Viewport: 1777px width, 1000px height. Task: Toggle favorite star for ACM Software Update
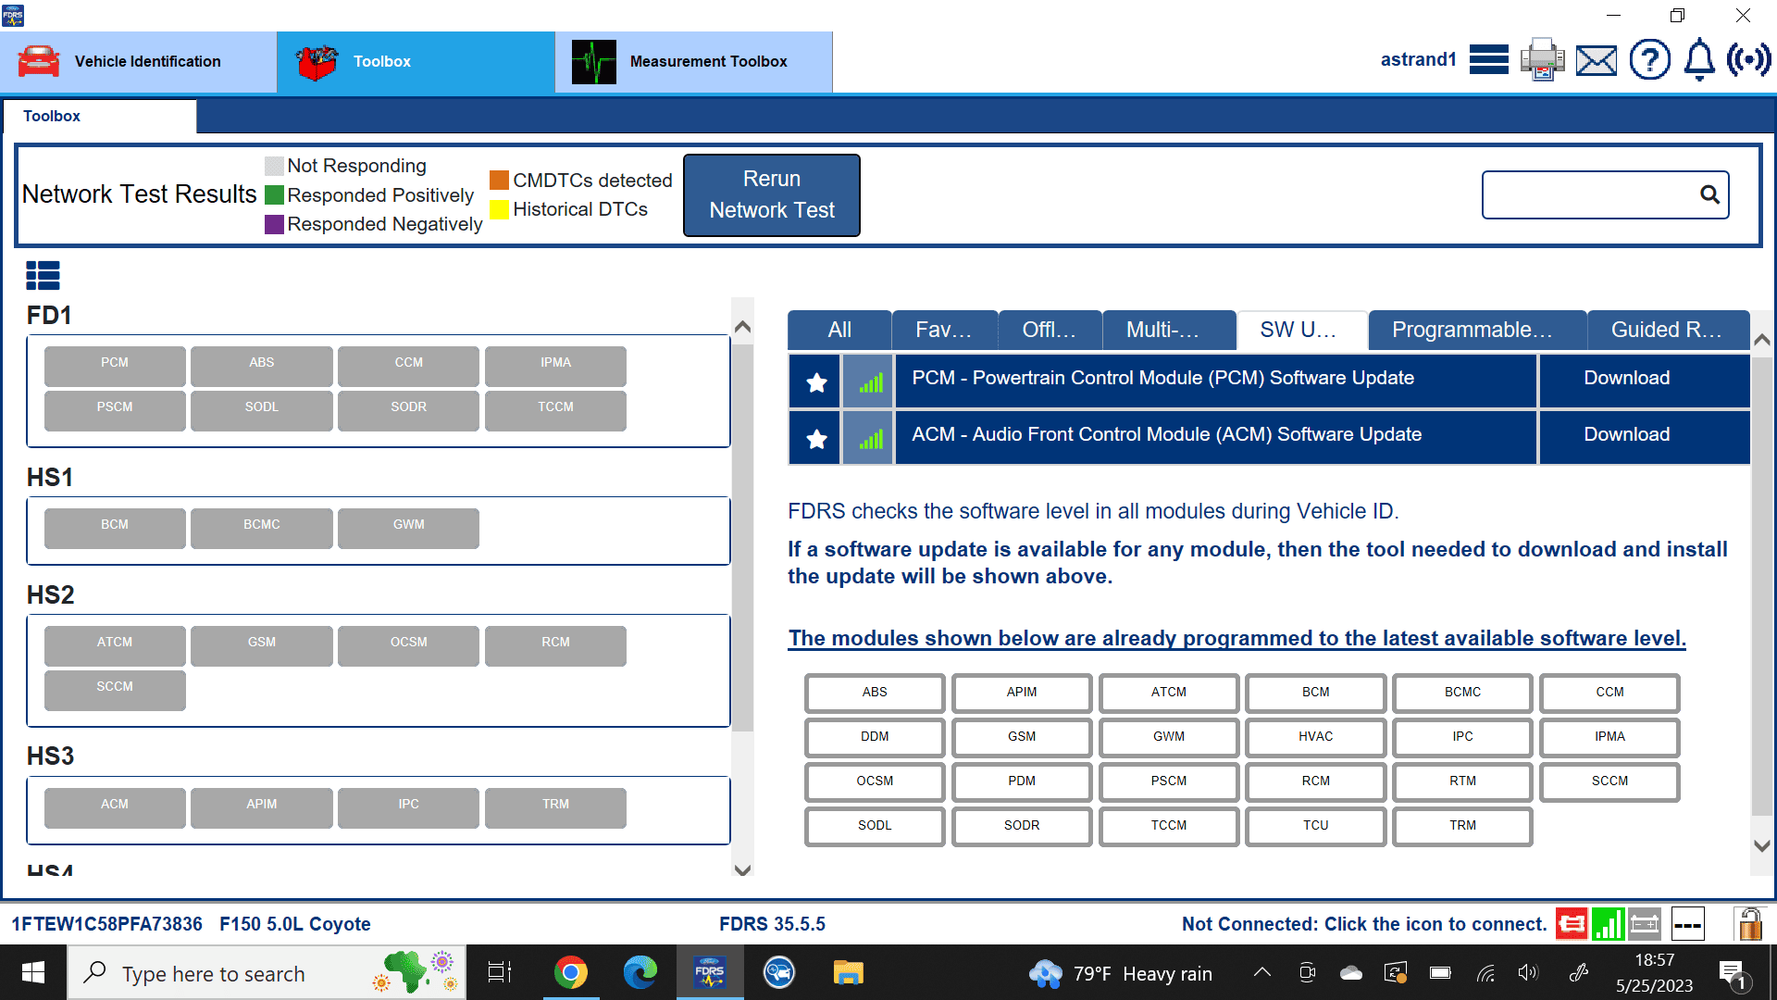816,438
